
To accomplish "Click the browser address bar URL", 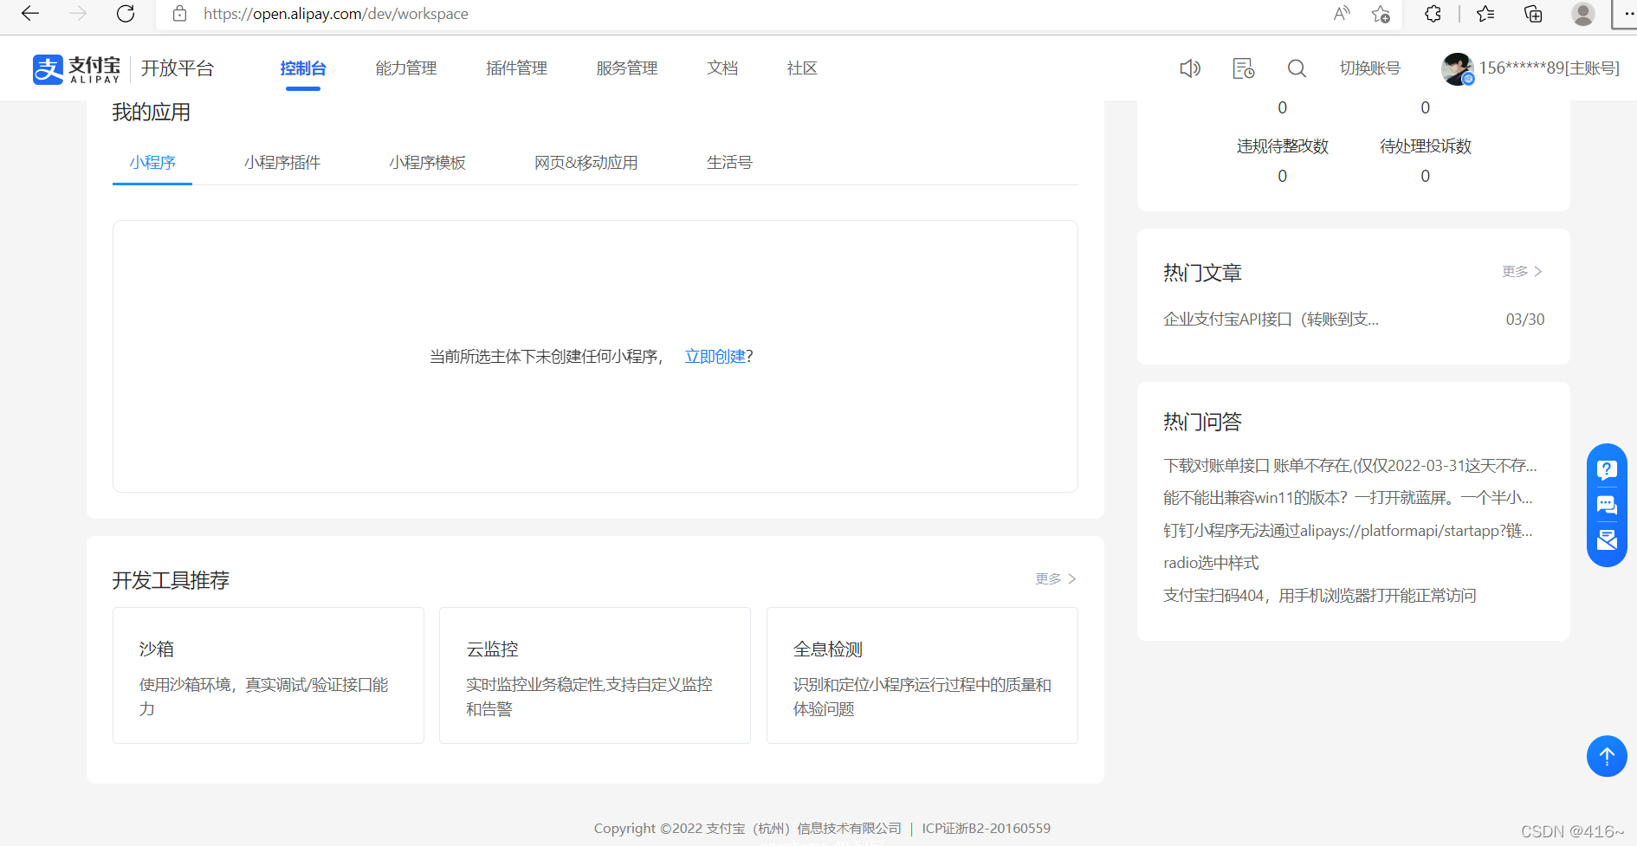I will 336,14.
